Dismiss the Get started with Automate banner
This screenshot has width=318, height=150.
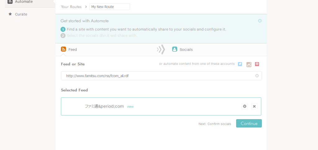coord(260,21)
